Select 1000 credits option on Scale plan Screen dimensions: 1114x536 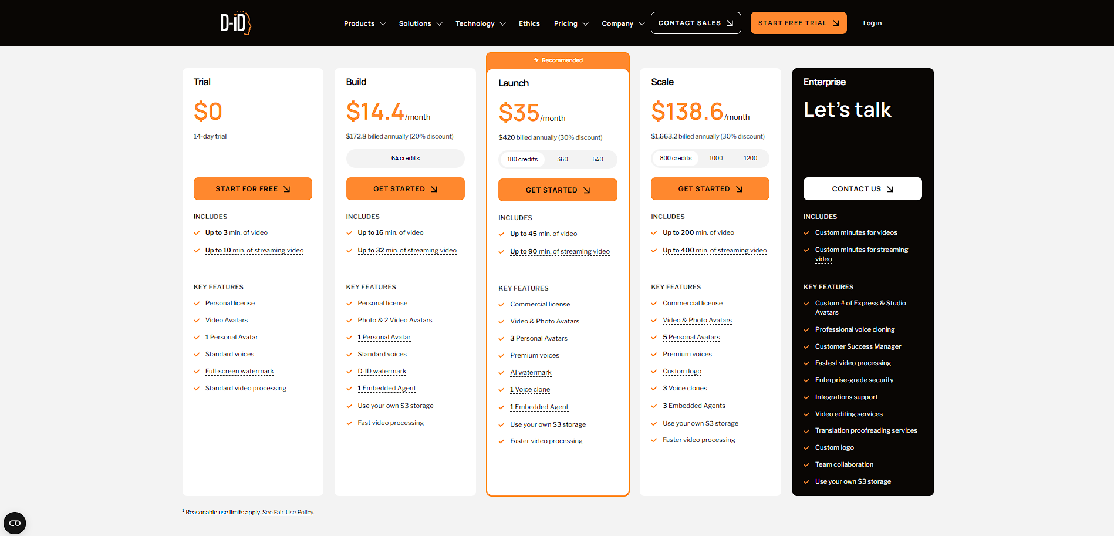point(715,158)
